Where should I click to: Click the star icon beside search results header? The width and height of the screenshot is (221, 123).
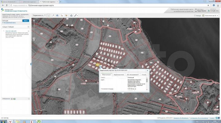tap(29, 27)
